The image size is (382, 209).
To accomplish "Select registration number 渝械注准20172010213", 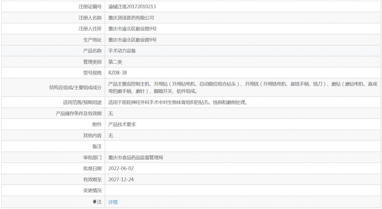I will (132, 6).
